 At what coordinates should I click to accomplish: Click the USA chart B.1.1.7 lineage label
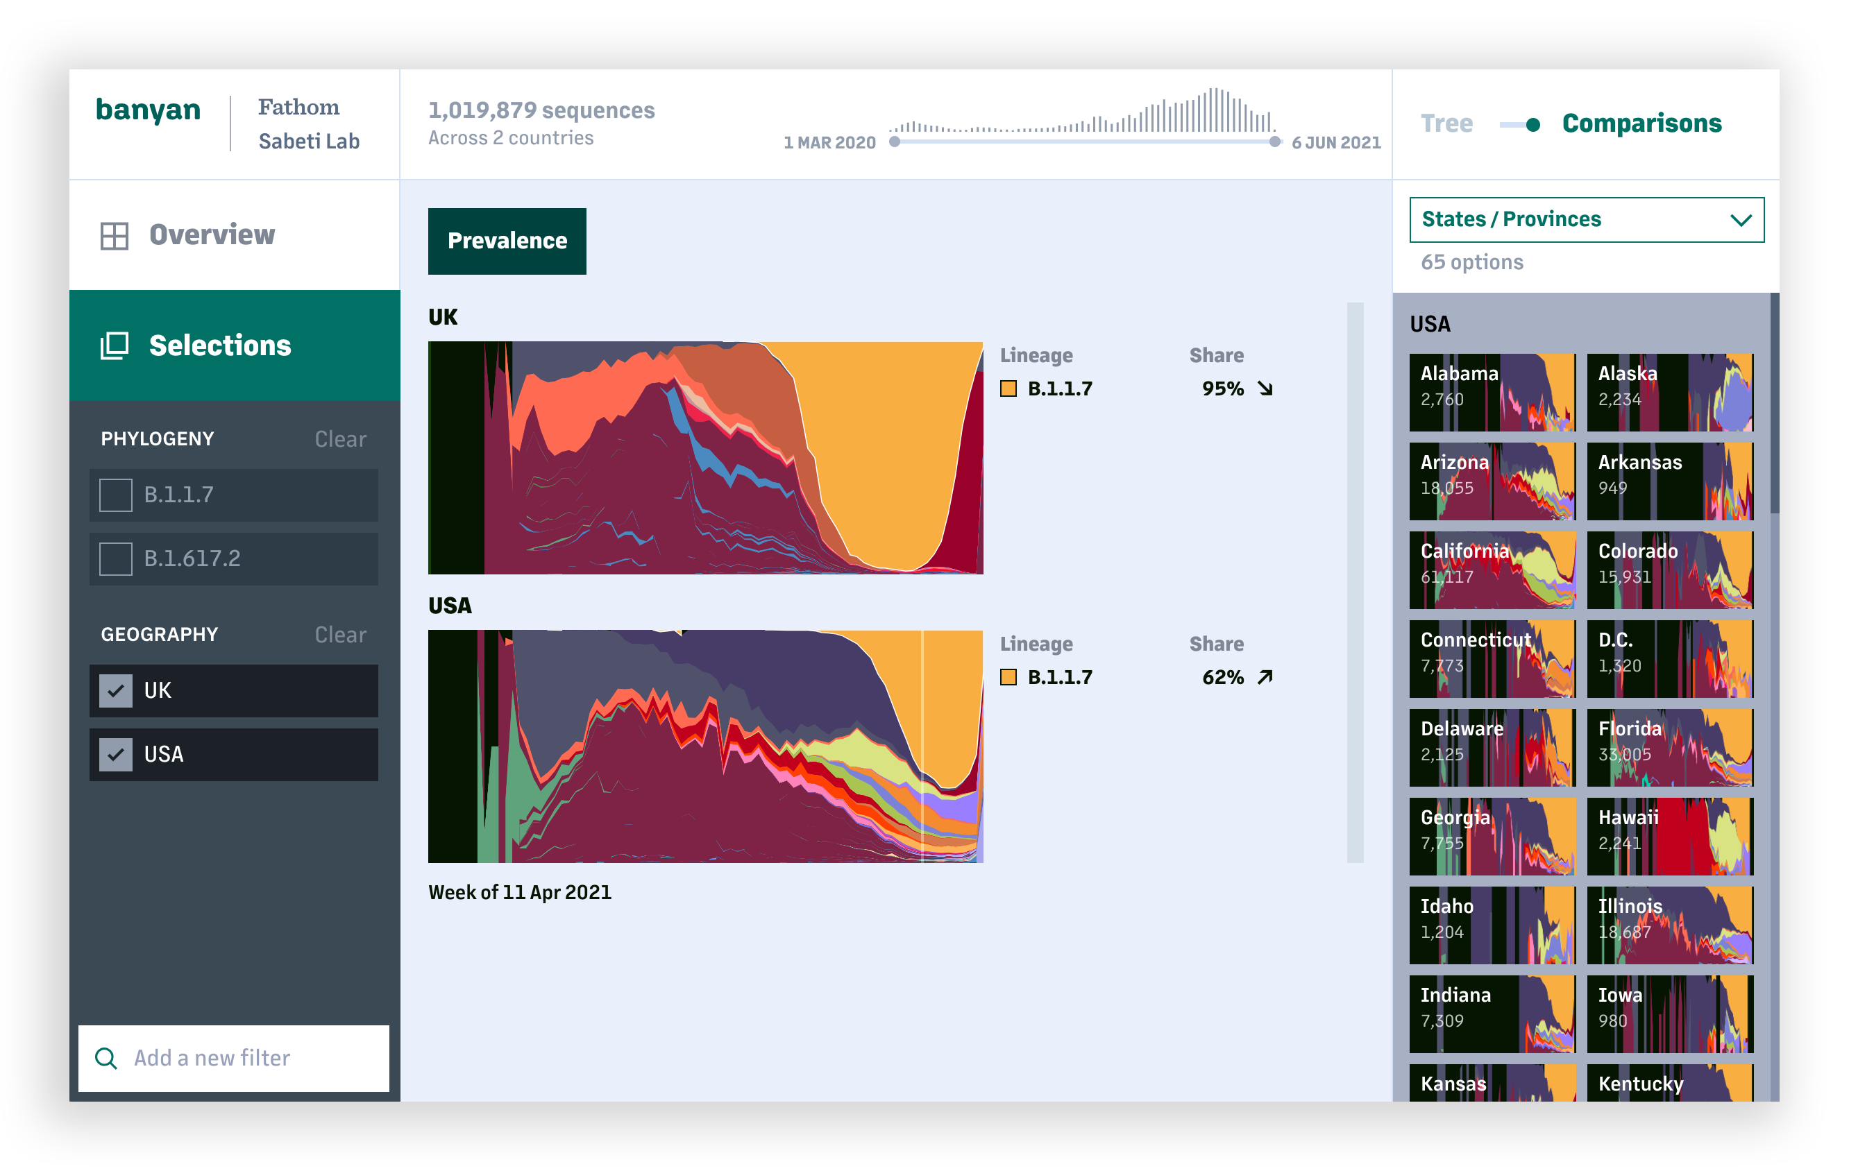point(1060,677)
